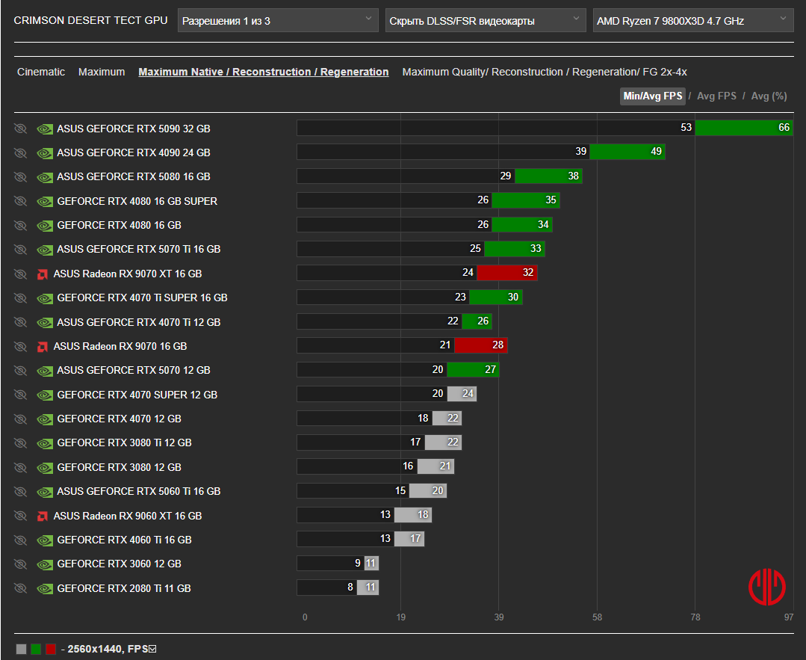
Task: Switch to the Cinematic preset tab
Action: coord(41,72)
